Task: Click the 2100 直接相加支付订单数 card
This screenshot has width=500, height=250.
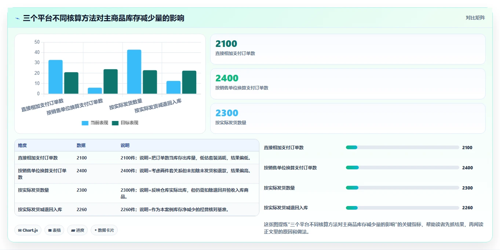Action: pos(348,49)
